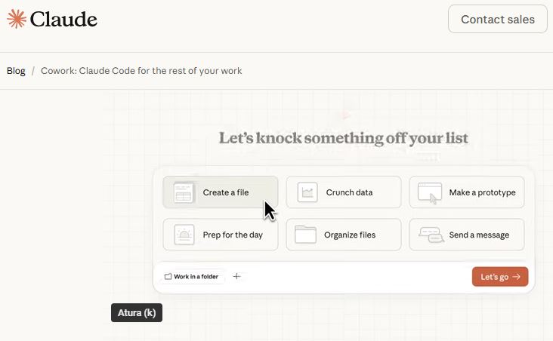Click the sunrise icon on Prep for the day

[184, 235]
